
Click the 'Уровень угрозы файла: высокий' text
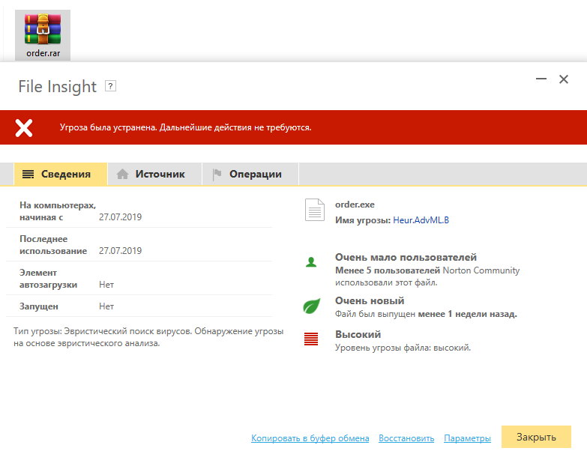click(403, 348)
